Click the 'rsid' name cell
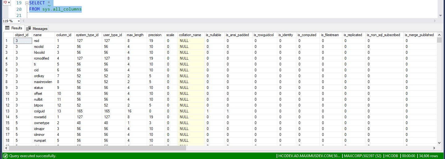Viewport: 445px width, 159px height. pos(43,41)
